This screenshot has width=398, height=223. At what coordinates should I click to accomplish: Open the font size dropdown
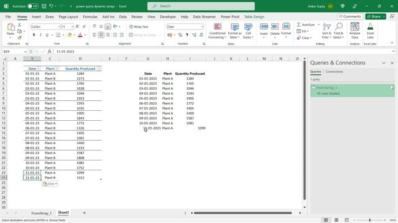[72, 27]
